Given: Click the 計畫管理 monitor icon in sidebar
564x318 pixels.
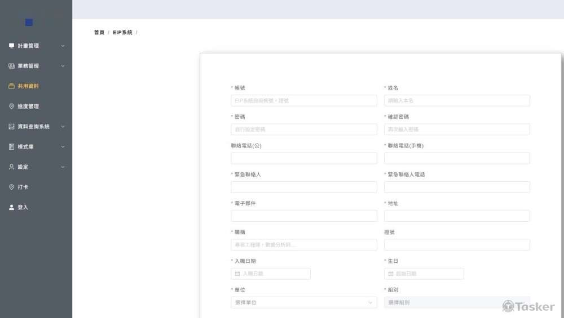Looking at the screenshot, I should tap(11, 46).
